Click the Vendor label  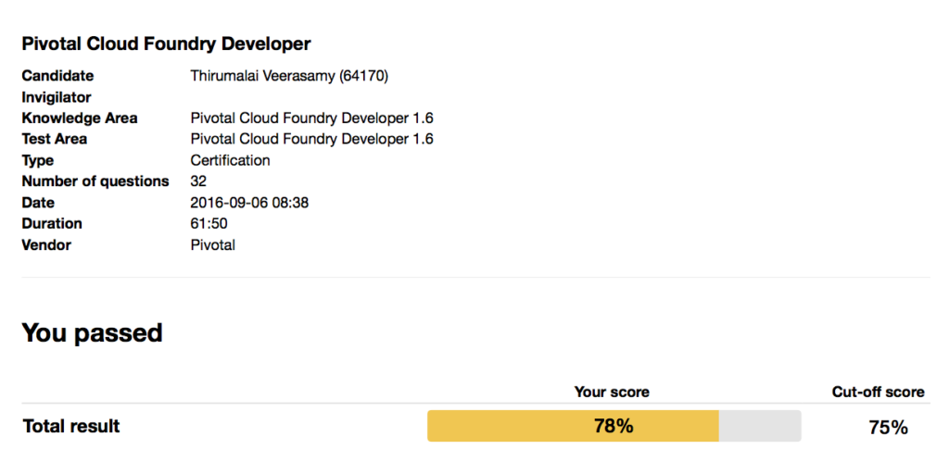46,244
